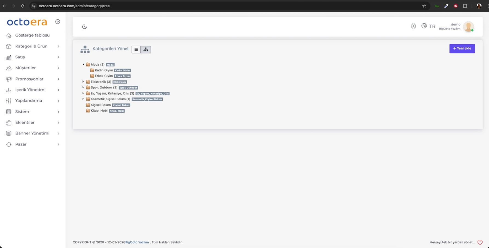Expand the Elektronik category node
The image size is (489, 248).
click(83, 82)
